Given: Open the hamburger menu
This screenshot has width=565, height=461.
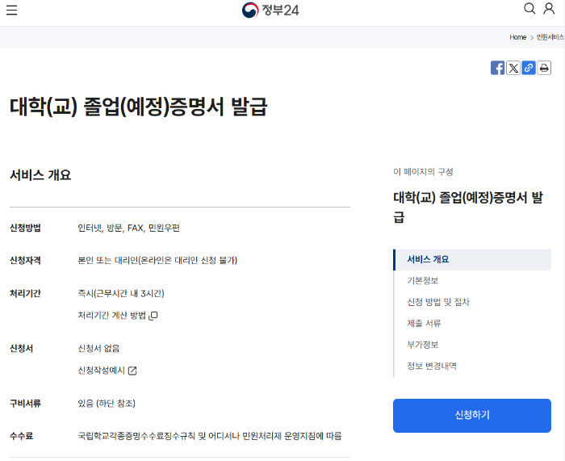Looking at the screenshot, I should [11, 10].
